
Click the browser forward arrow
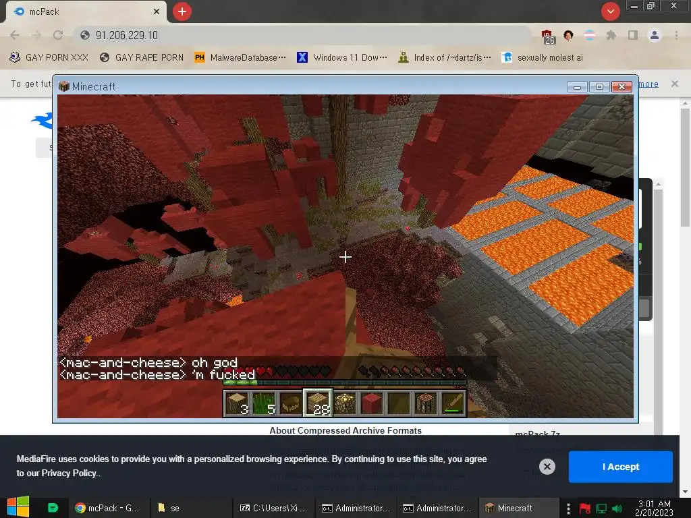coord(36,35)
